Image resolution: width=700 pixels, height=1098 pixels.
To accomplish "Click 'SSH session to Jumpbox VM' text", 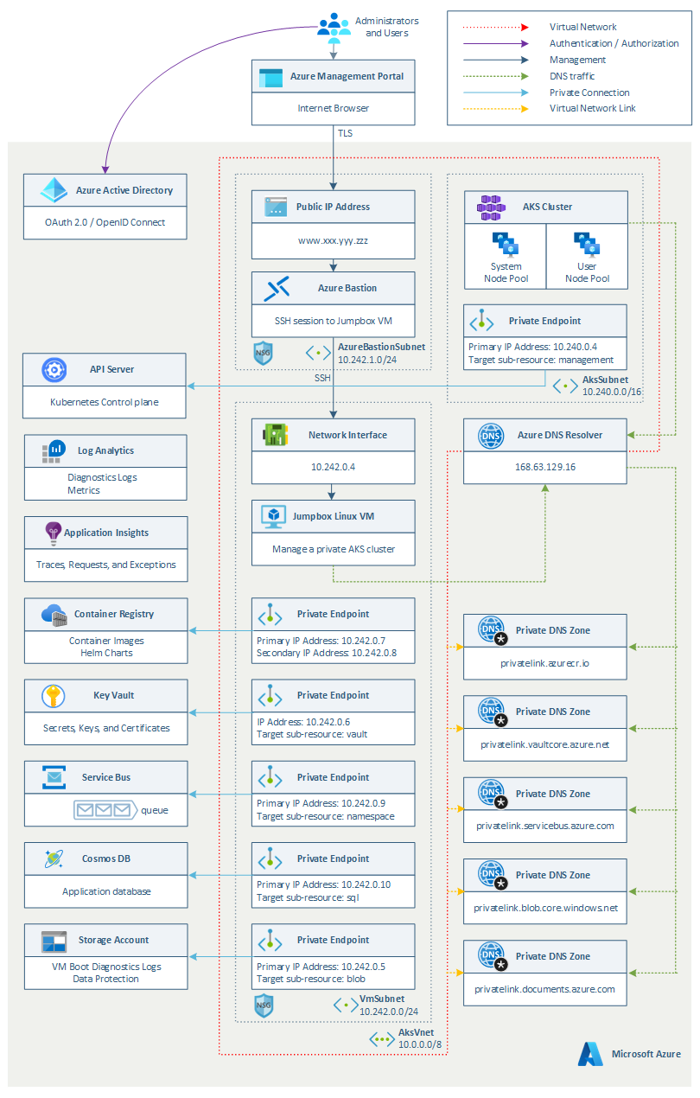I will (333, 321).
